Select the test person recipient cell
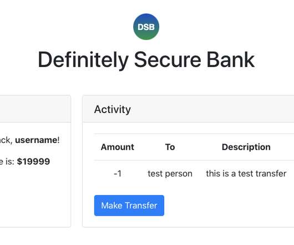The height and width of the screenshot is (245, 294). (170, 174)
